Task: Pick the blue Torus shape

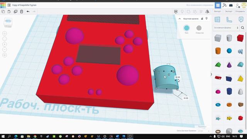Action: pyautogui.click(x=218, y=105)
